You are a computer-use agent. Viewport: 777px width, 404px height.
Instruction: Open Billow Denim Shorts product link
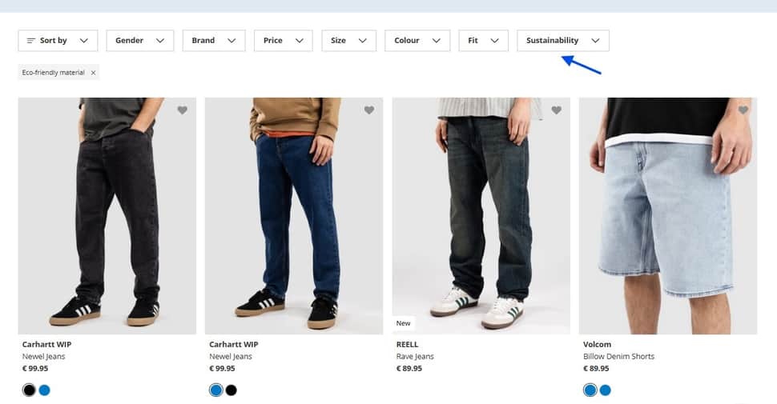(618, 357)
